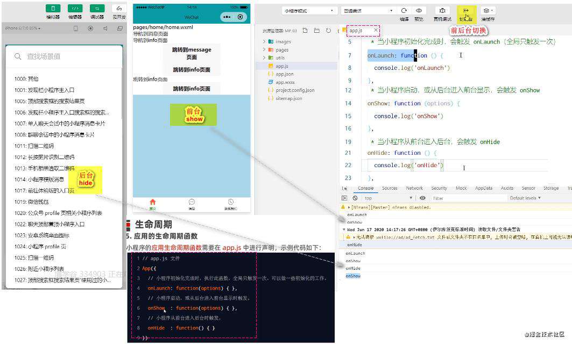
Task: Click the 编译 compile refresh icon
Action: pos(404,11)
